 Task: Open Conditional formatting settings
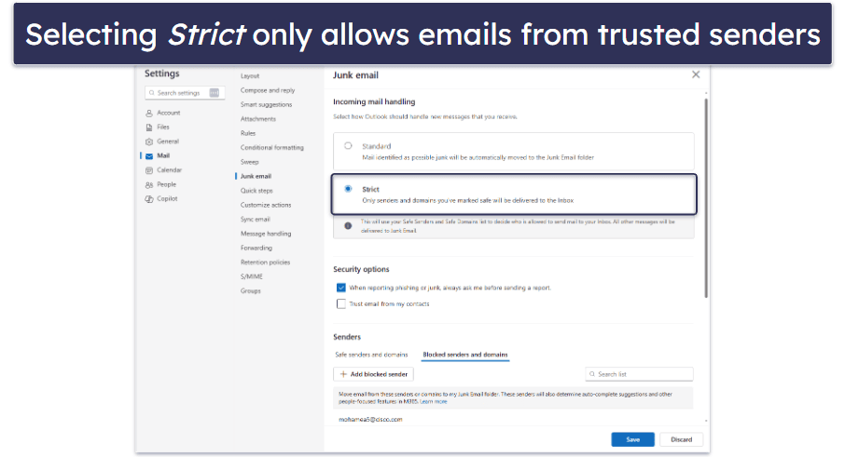point(272,148)
